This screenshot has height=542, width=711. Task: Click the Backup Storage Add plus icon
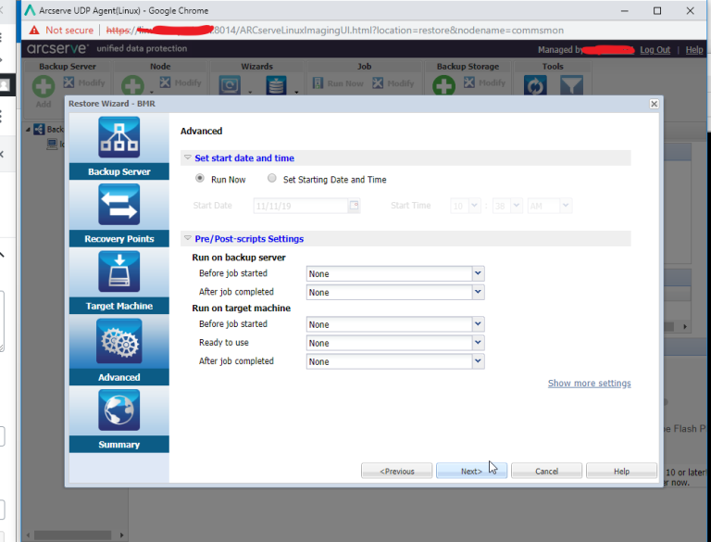coord(444,85)
